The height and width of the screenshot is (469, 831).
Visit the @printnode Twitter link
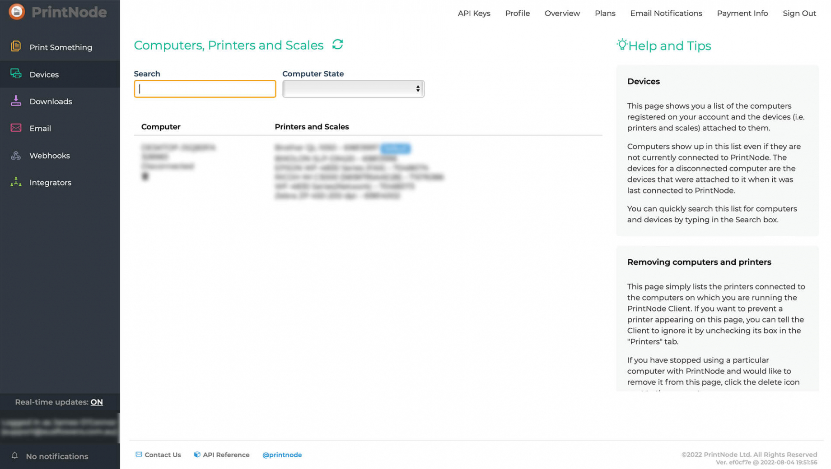click(x=282, y=455)
